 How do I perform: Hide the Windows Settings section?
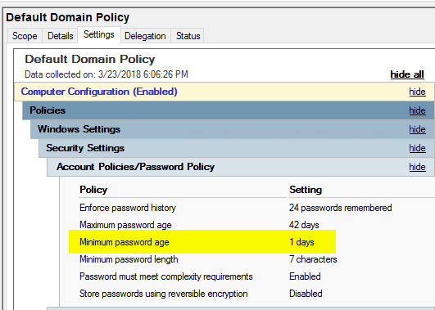pyautogui.click(x=417, y=129)
